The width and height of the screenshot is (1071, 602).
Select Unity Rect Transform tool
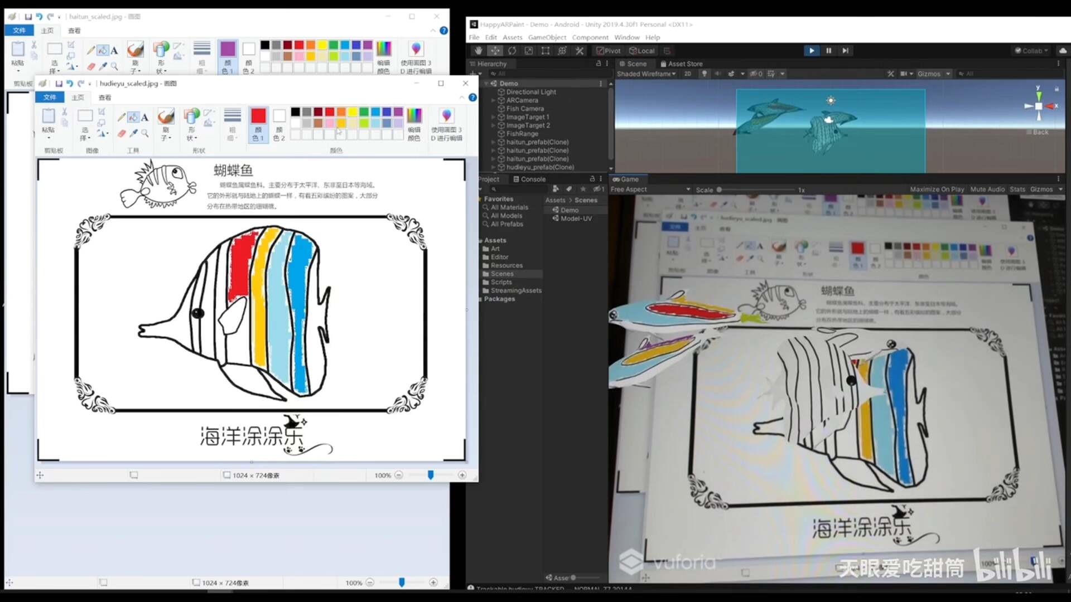(x=546, y=51)
